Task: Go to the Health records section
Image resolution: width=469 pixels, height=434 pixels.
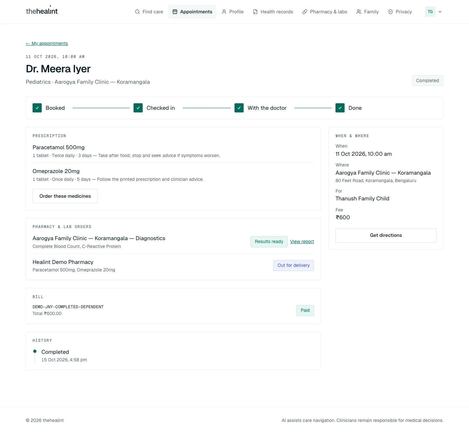Action: (x=273, y=12)
